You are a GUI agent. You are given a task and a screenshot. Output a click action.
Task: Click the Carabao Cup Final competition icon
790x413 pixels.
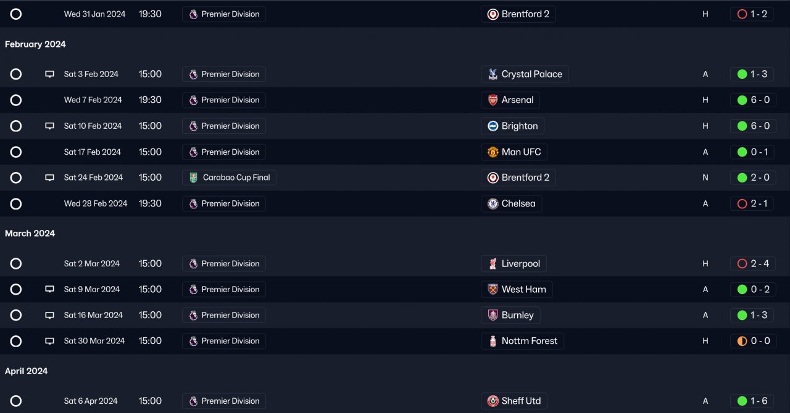tap(194, 178)
